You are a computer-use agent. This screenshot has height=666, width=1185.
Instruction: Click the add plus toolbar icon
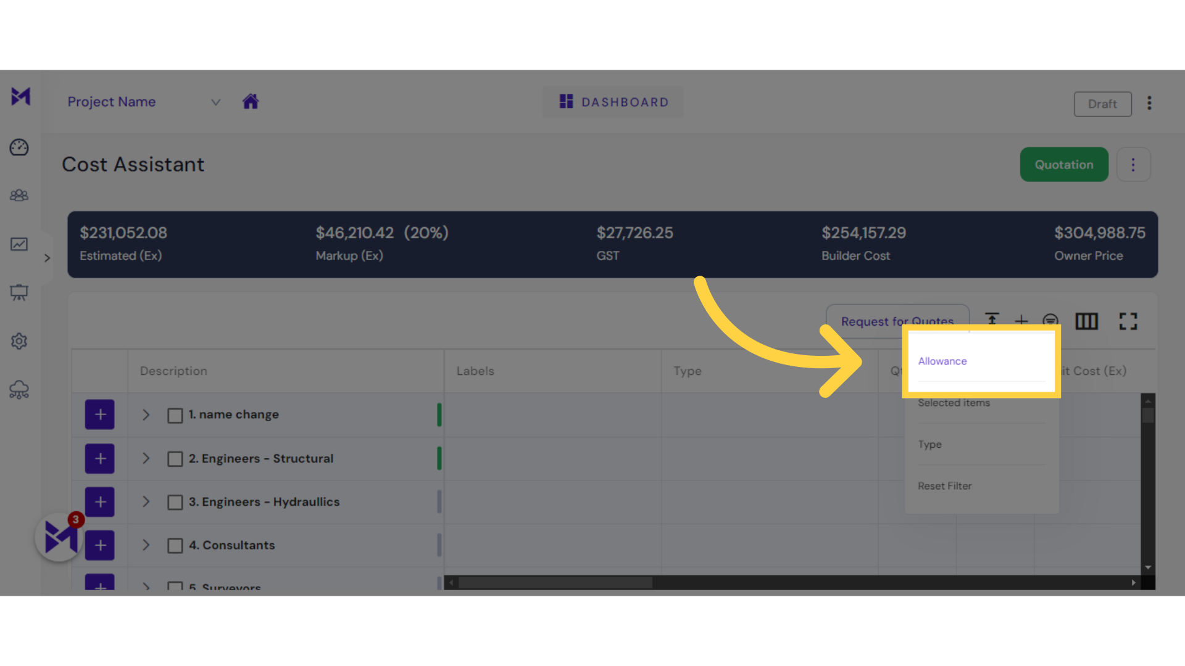pos(1021,321)
